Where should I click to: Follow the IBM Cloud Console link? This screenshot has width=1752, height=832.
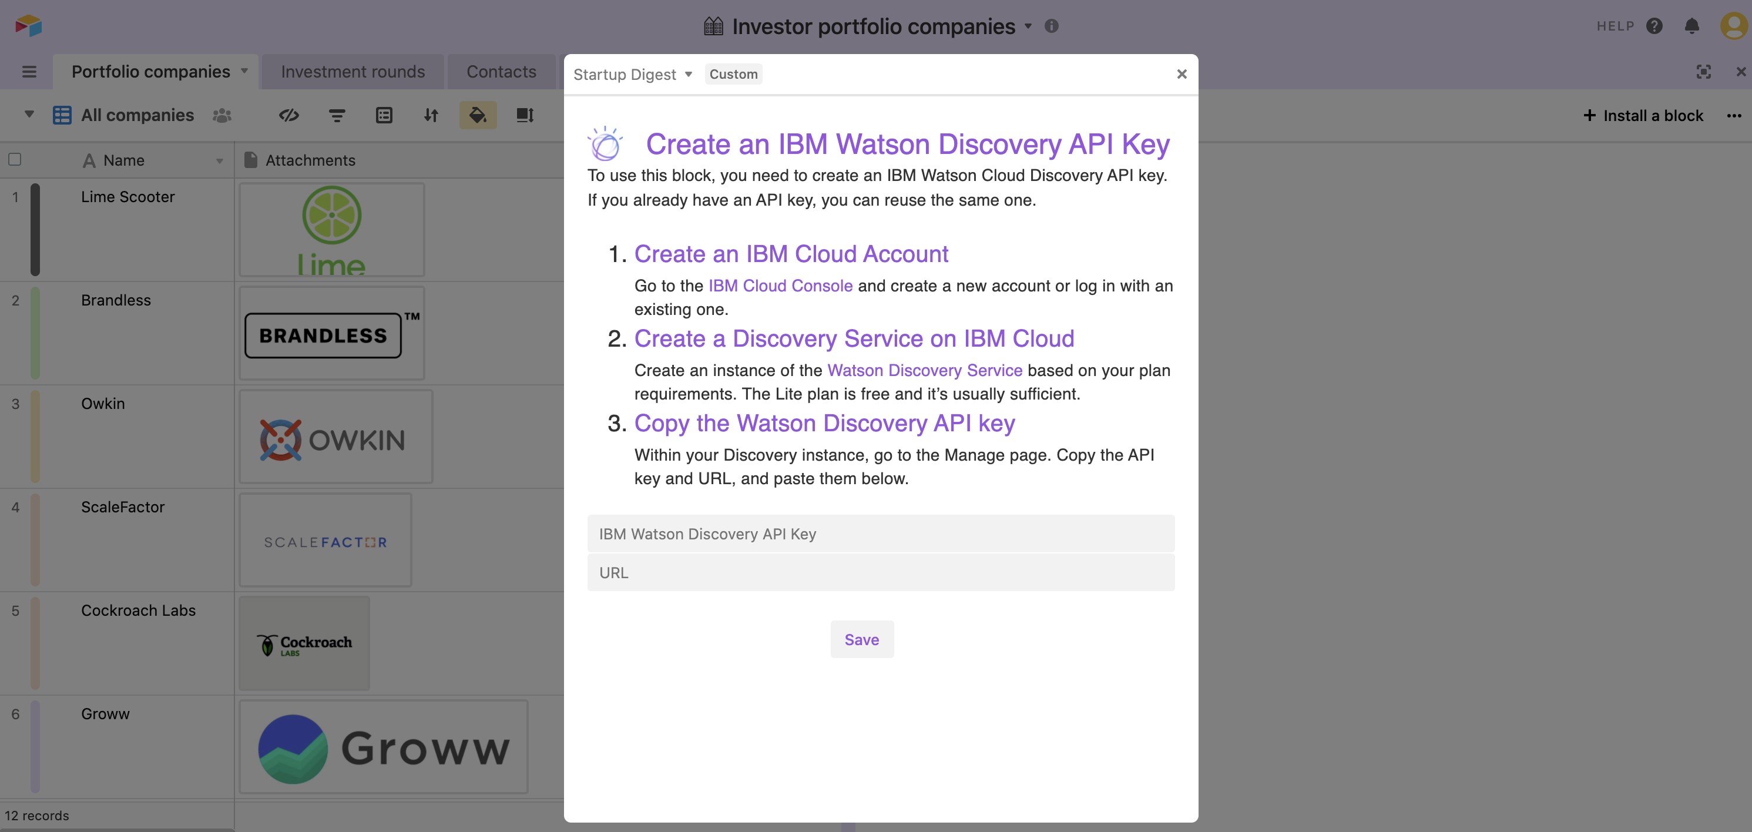(x=780, y=286)
